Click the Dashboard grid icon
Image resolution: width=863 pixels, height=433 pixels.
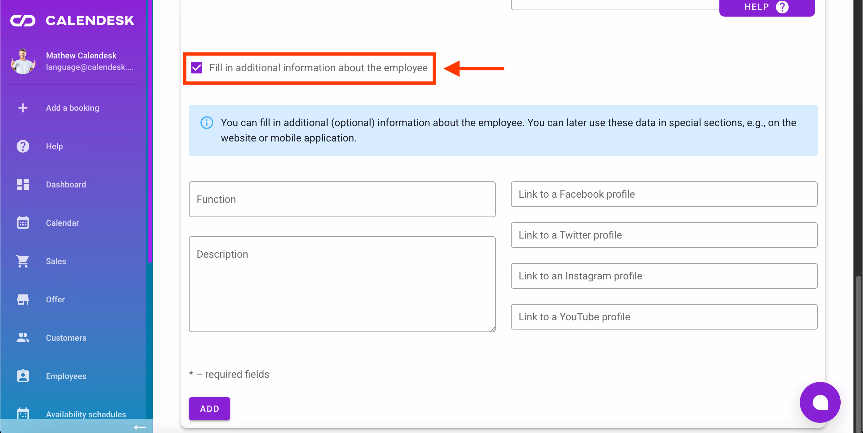[x=23, y=184]
